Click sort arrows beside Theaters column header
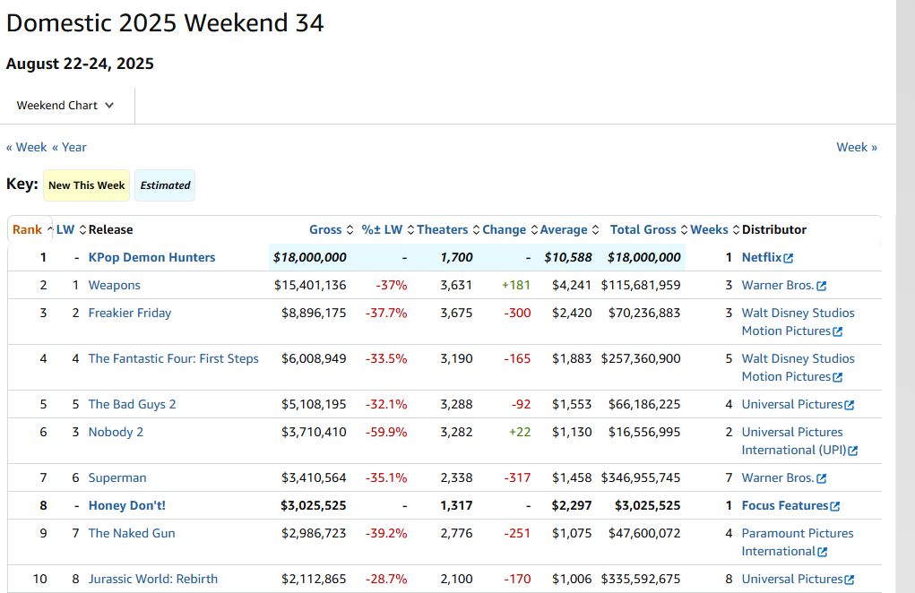 [x=477, y=230]
